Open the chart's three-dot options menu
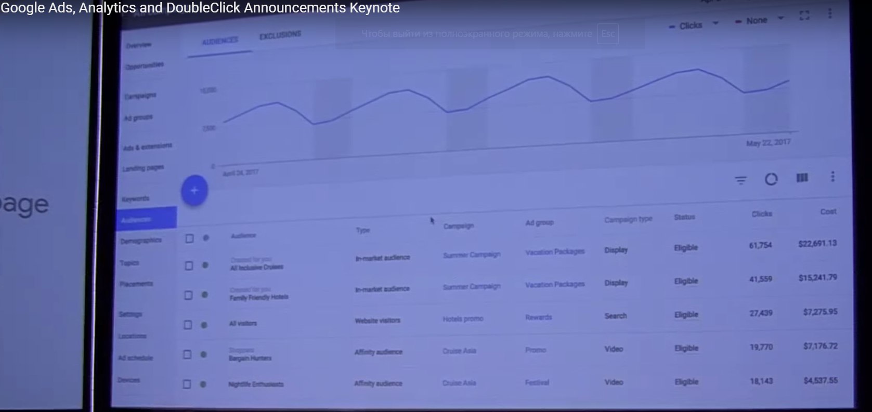Image resolution: width=872 pixels, height=412 pixels. [x=829, y=14]
